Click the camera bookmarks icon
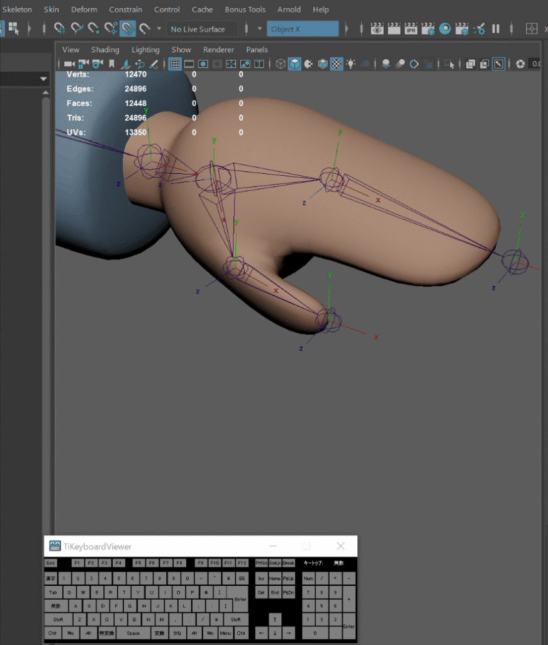The image size is (548, 645). click(x=111, y=64)
